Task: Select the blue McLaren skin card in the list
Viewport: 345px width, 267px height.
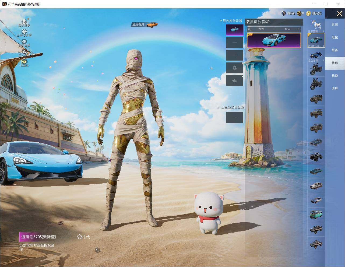Action: pyautogui.click(x=274, y=40)
